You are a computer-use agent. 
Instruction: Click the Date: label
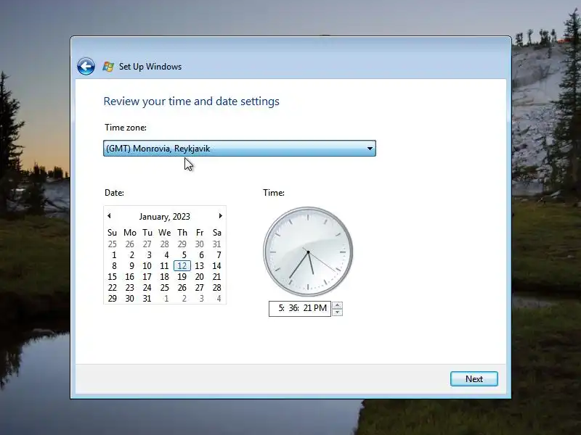[x=114, y=193]
